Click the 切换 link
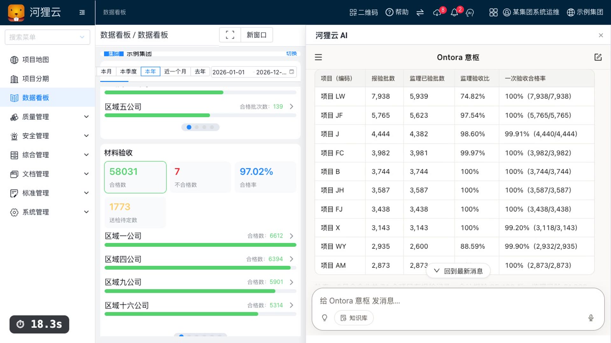This screenshot has height=343, width=611. click(x=291, y=54)
